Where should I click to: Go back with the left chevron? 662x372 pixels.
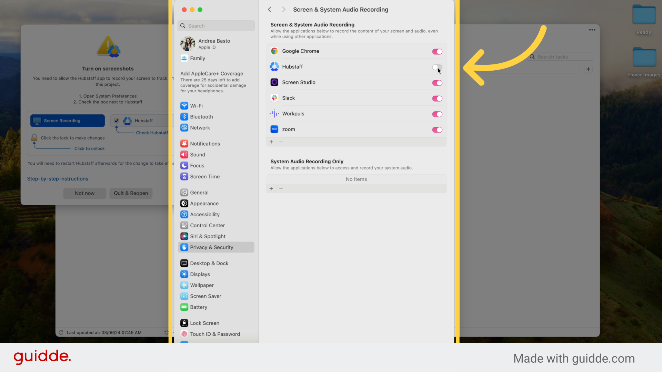click(270, 10)
